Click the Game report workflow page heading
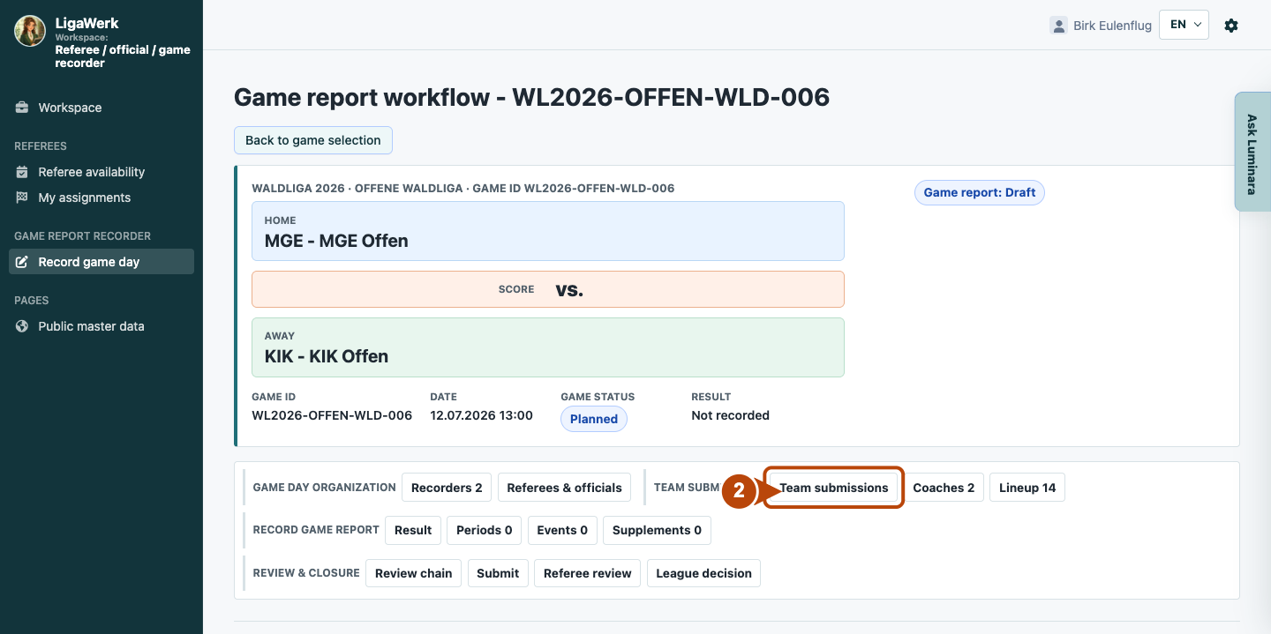 coord(531,97)
